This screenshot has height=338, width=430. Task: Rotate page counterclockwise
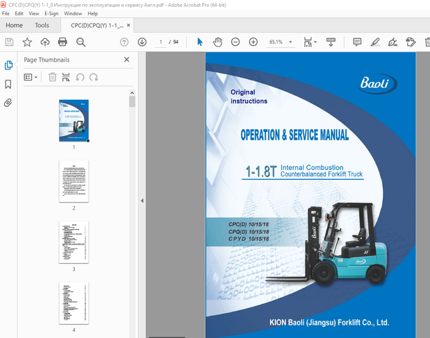point(80,77)
